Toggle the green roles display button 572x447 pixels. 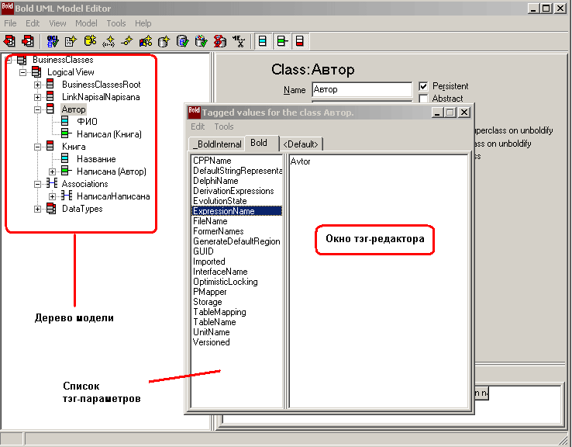click(x=281, y=41)
